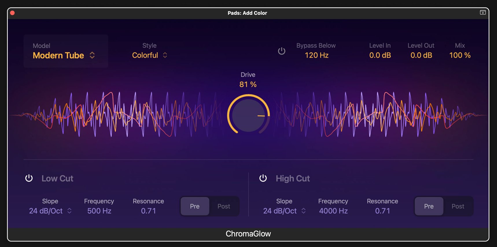Click the Level Out 0.0 dB value
497x247 pixels.
pyautogui.click(x=421, y=55)
